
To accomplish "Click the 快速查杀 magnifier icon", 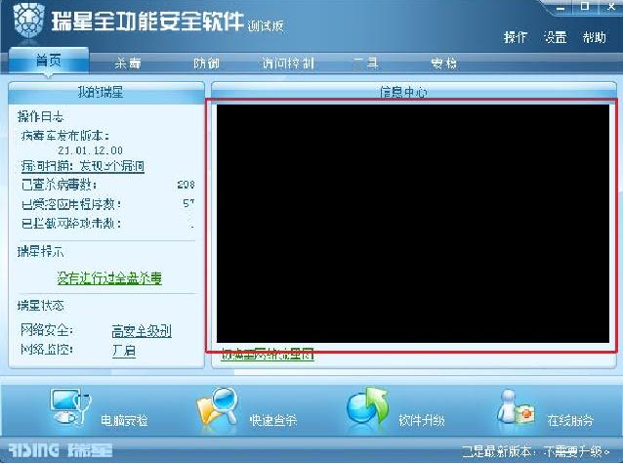I will click(x=218, y=406).
